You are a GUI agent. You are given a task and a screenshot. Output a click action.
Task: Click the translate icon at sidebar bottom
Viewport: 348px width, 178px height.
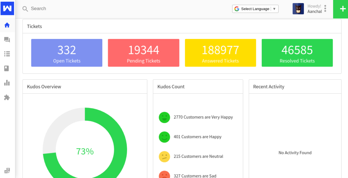[x=7, y=170]
